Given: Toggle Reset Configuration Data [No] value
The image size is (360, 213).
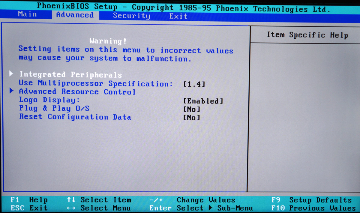Looking at the screenshot, I should point(191,118).
